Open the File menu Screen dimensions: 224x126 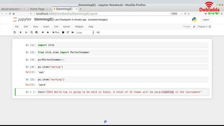[17, 27]
